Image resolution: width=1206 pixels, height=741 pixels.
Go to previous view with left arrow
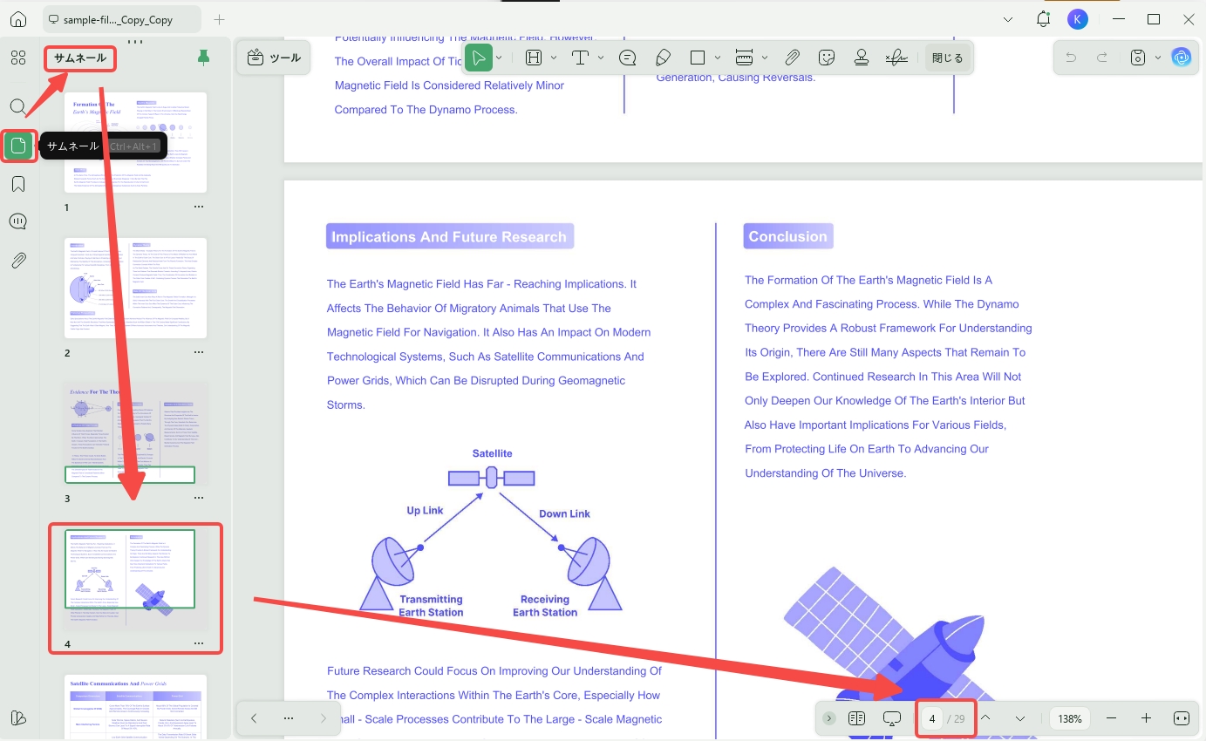(x=254, y=718)
